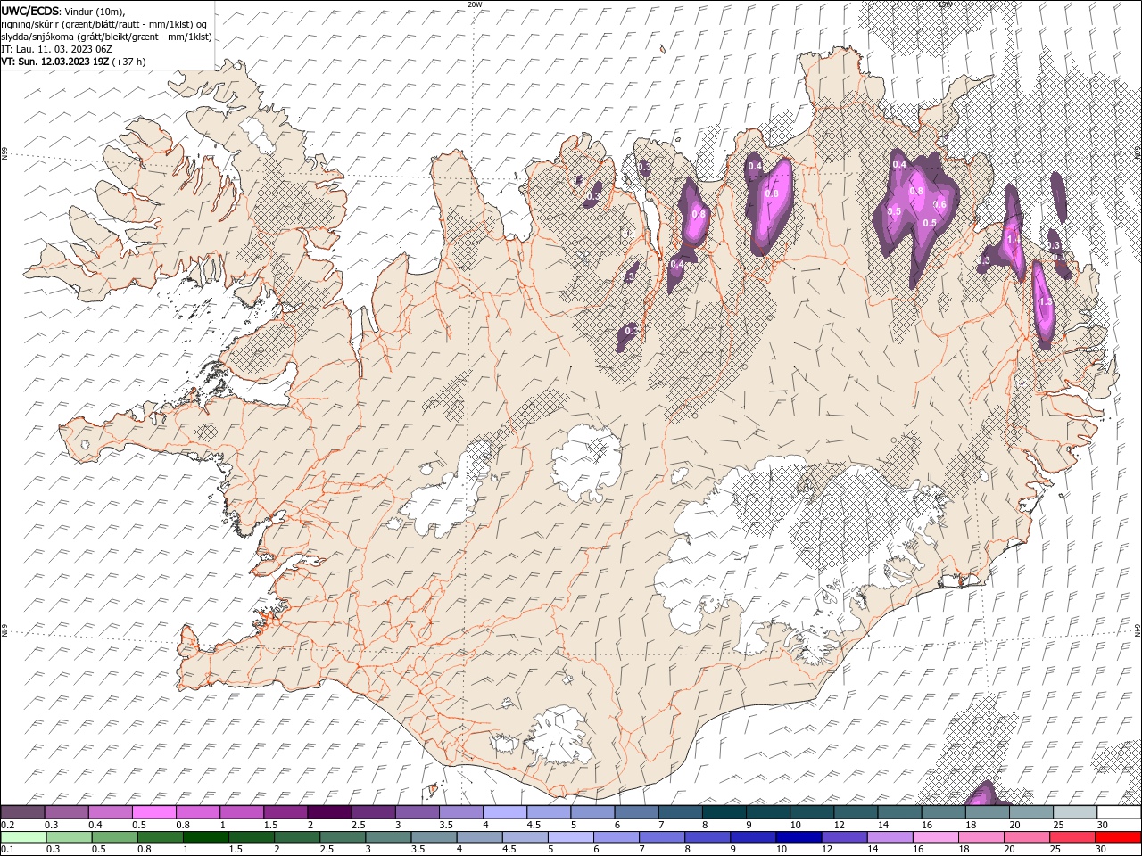The width and height of the screenshot is (1142, 856).
Task: Select the darkest purple 2 swatch in upper legend
Action: [328, 812]
